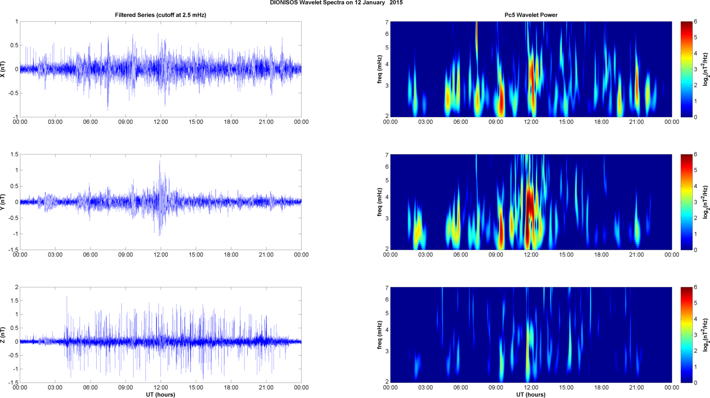Select the 'Pc5 Wavelet Power' heading
Image resolution: width=710 pixels, height=398 pixels.
(531, 15)
